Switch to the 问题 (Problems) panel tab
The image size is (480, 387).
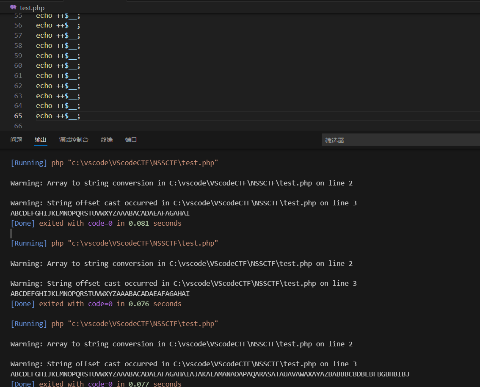16,140
